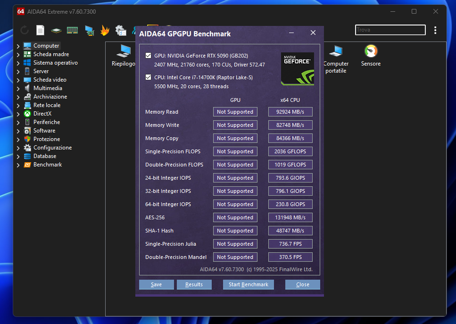Click the 82748 MB/s Memory Write result

(290, 125)
